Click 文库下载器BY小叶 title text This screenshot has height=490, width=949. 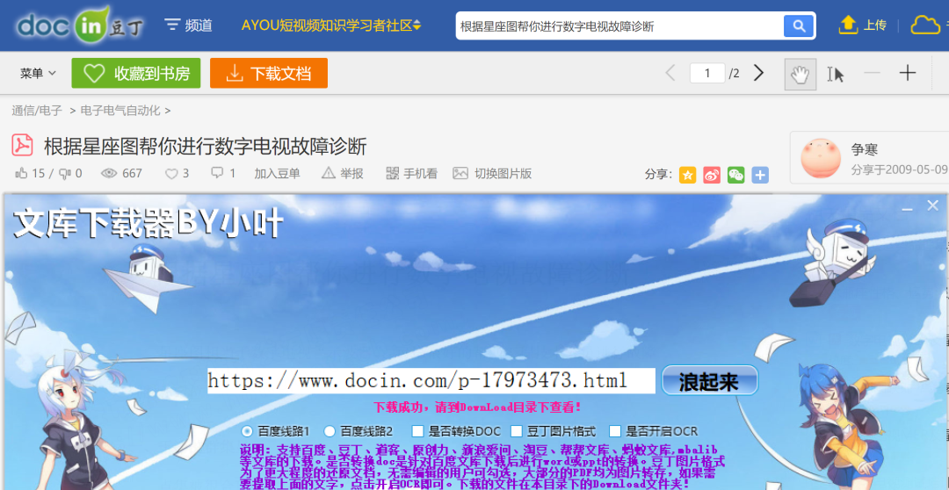pyautogui.click(x=149, y=223)
